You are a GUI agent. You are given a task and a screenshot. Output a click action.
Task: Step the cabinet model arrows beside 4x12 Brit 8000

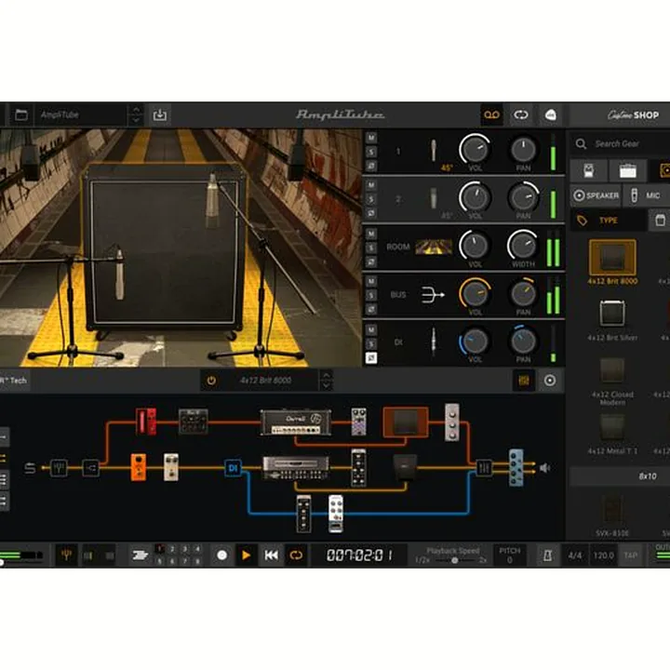pyautogui.click(x=326, y=381)
